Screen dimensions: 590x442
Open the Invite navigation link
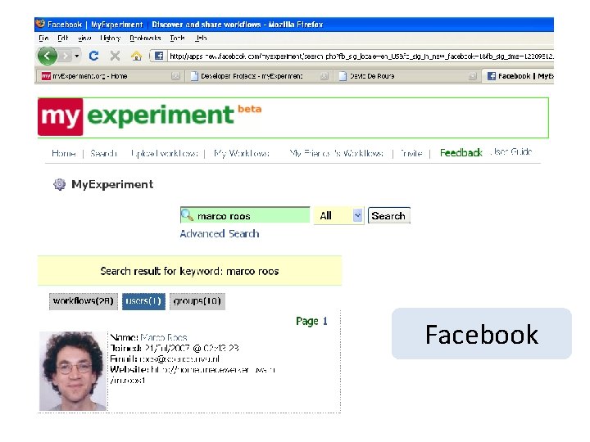point(411,153)
